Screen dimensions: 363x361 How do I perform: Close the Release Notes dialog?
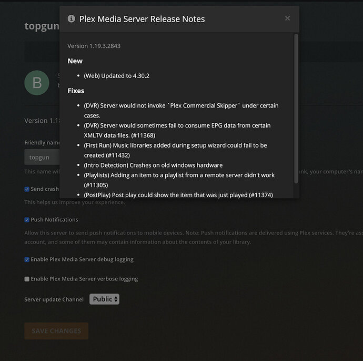pyautogui.click(x=287, y=18)
